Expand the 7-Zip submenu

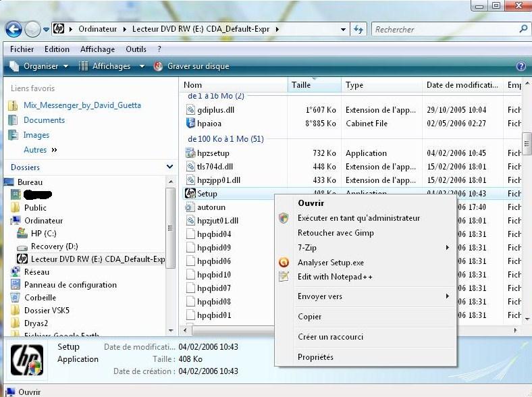tap(365, 248)
